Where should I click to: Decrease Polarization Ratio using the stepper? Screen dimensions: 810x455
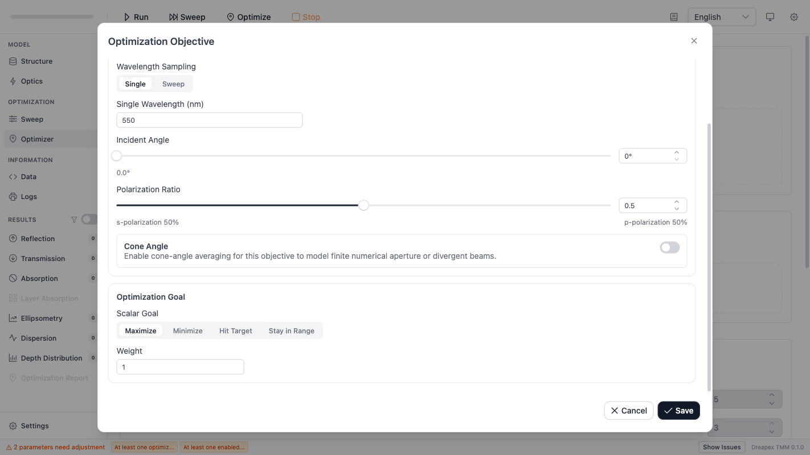coord(677,208)
